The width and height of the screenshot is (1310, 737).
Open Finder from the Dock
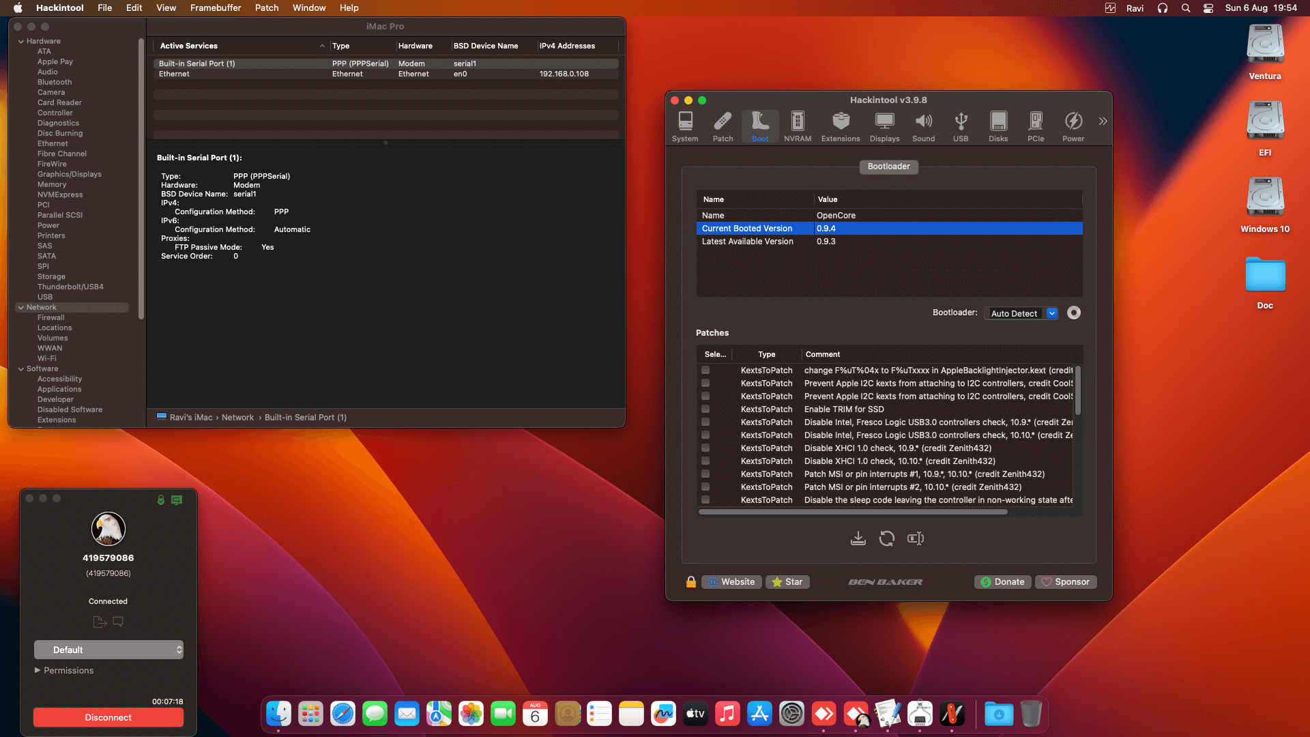pos(278,714)
